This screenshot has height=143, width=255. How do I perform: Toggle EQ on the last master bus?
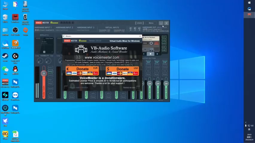pyautogui.click(x=165, y=71)
